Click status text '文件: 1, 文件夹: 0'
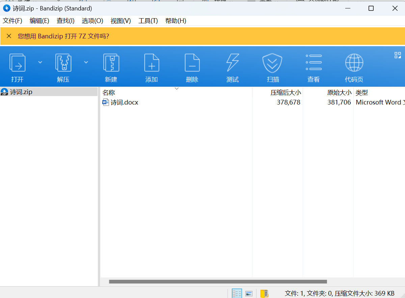This screenshot has width=405, height=298. tap(309, 293)
